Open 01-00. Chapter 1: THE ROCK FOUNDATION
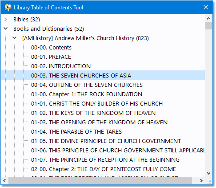The width and height of the screenshot is (216, 188). (x=87, y=94)
